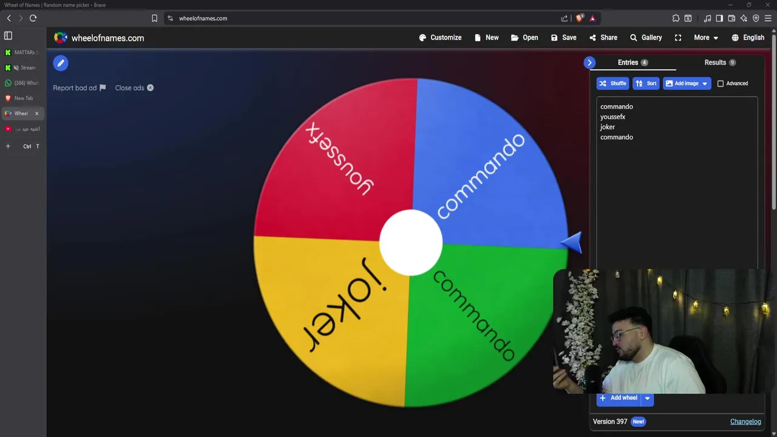
Task: Shuffle the wheel entries
Action: coord(612,83)
